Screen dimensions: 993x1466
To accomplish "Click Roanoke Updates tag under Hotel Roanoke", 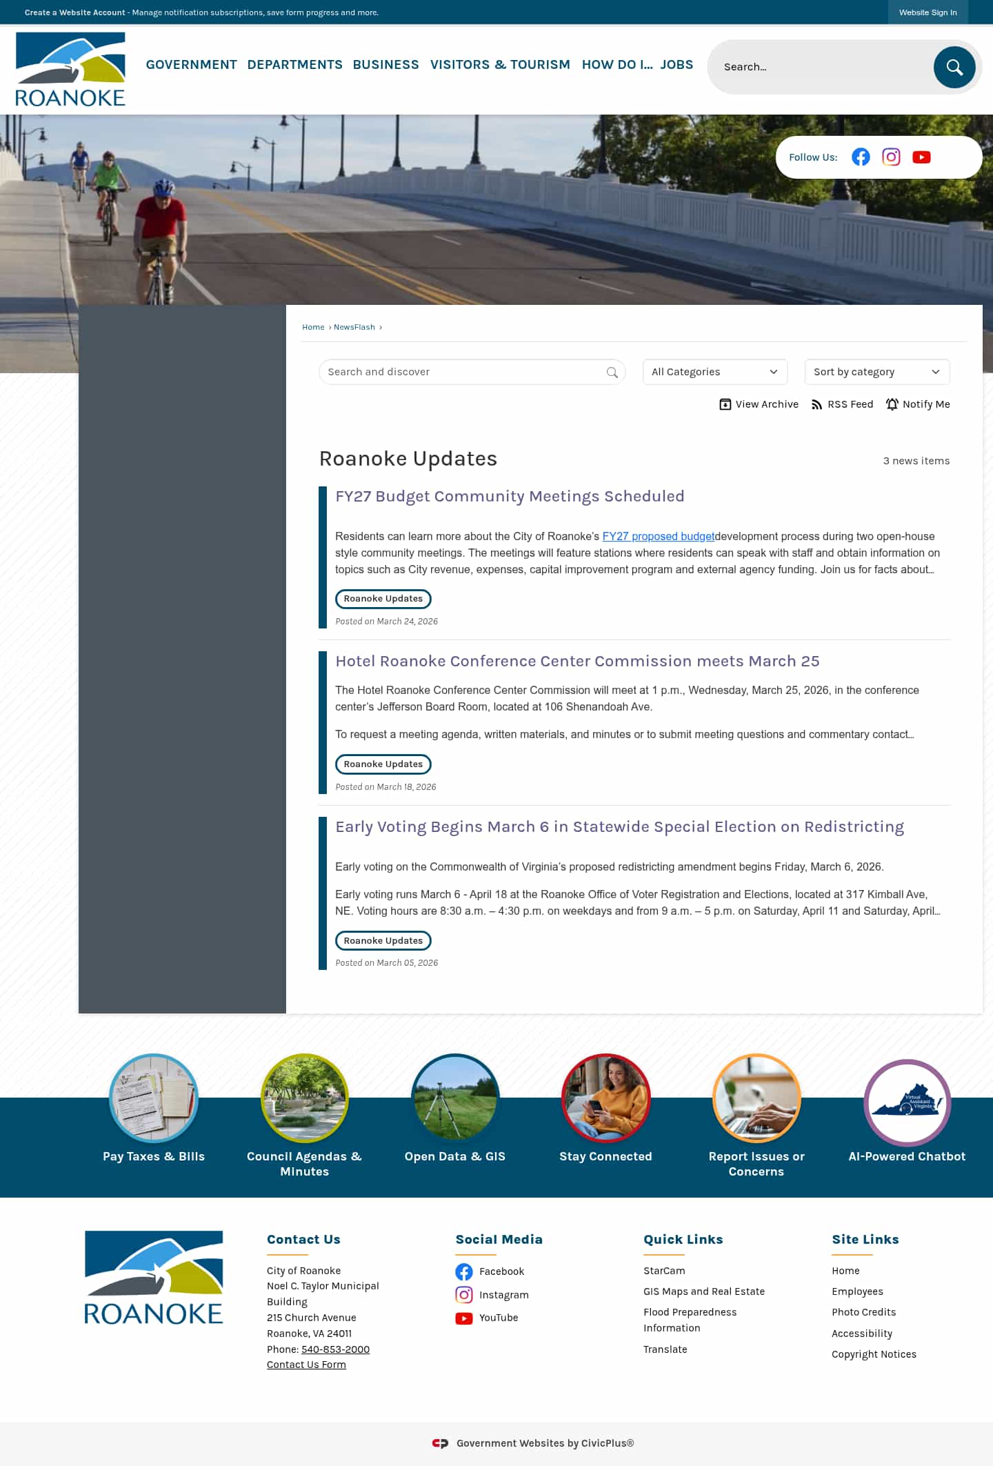I will [x=383, y=764].
